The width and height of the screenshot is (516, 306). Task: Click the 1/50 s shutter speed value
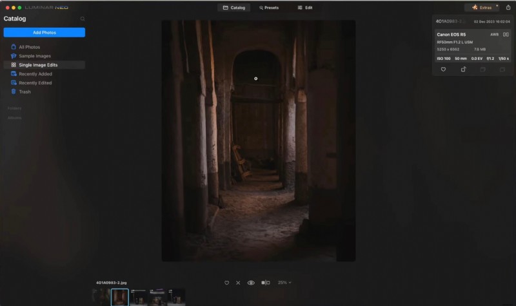(x=504, y=59)
